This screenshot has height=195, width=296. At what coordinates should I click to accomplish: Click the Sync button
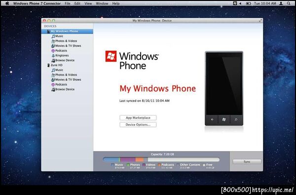247,162
